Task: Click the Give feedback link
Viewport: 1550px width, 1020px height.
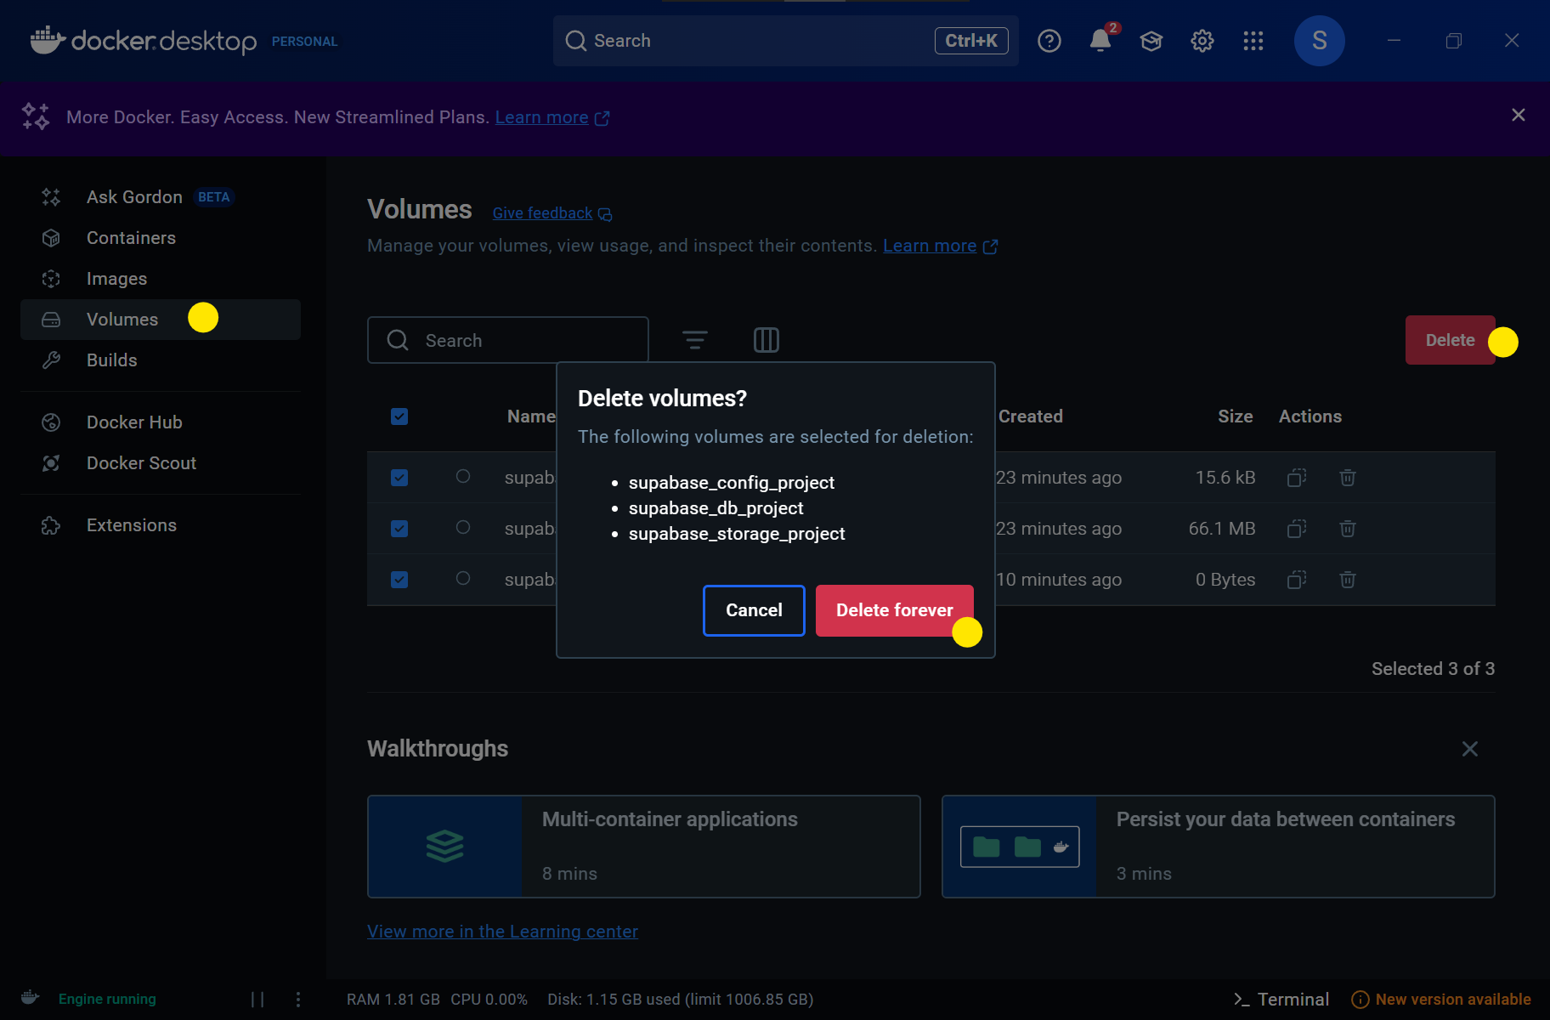Action: (552, 213)
